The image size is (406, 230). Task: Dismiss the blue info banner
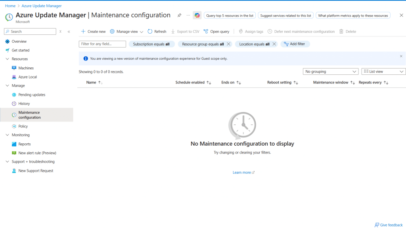coord(401,56)
